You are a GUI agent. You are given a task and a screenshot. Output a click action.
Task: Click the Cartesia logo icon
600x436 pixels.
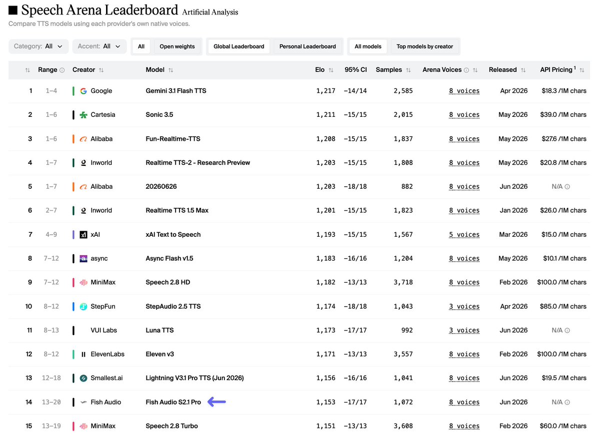point(83,115)
